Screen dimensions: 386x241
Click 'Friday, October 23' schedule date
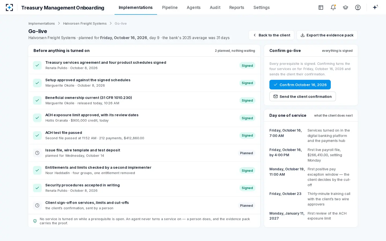point(285,194)
